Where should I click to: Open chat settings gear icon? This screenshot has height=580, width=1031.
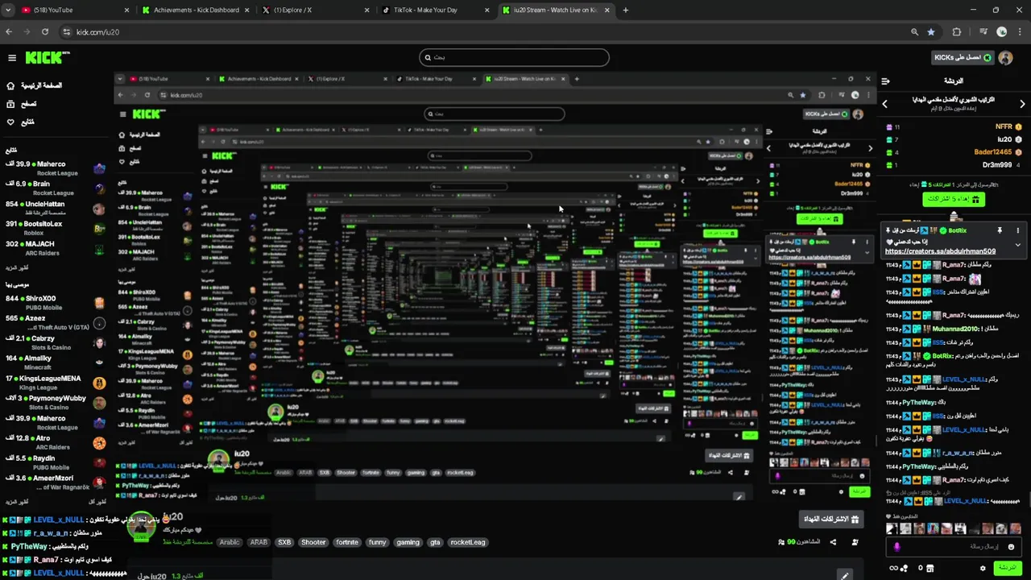point(983,568)
